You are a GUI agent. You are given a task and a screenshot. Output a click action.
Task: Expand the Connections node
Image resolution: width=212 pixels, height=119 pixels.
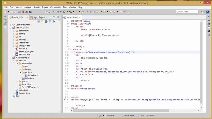(14, 93)
